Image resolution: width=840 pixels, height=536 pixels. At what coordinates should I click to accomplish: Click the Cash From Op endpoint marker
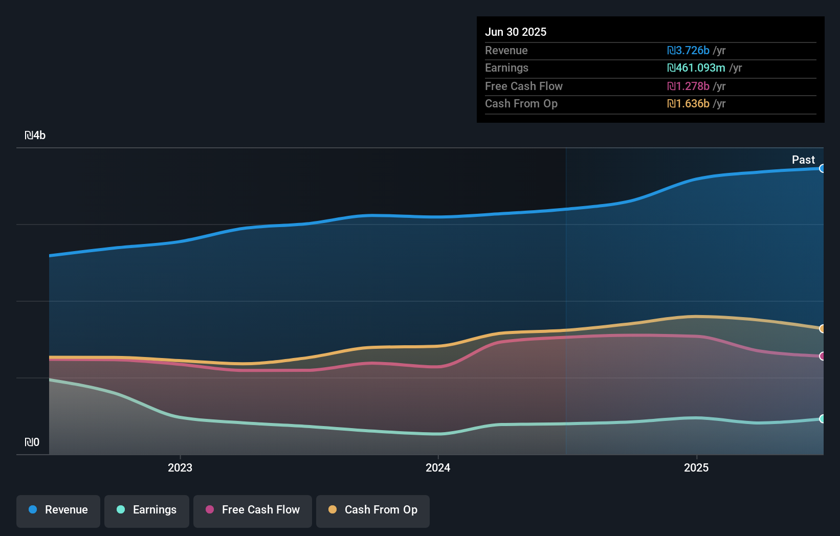[822, 329]
